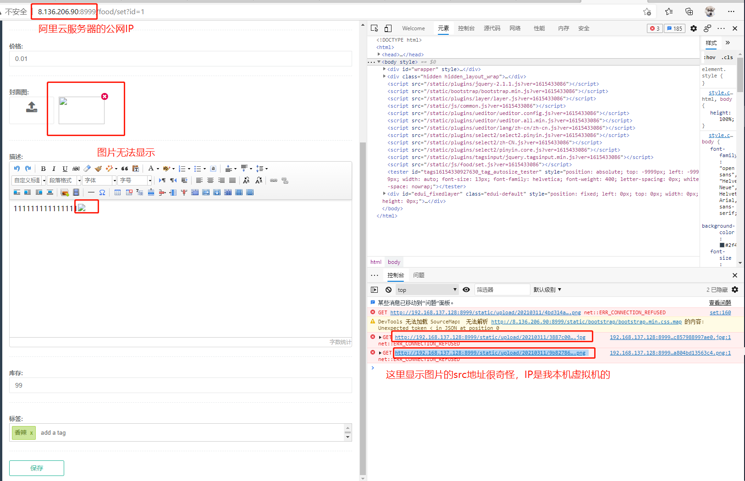Select paste as plain text icon

click(136, 169)
